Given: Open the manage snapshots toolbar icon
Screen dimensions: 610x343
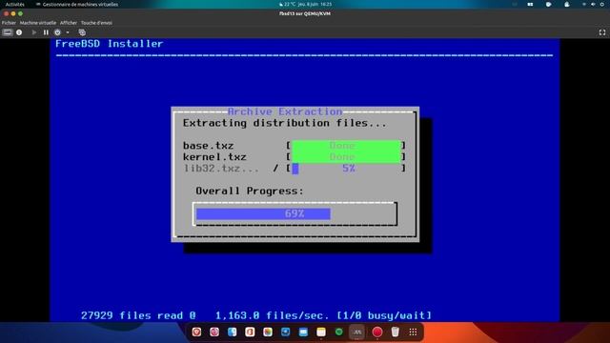Looking at the screenshot, I should [x=82, y=32].
